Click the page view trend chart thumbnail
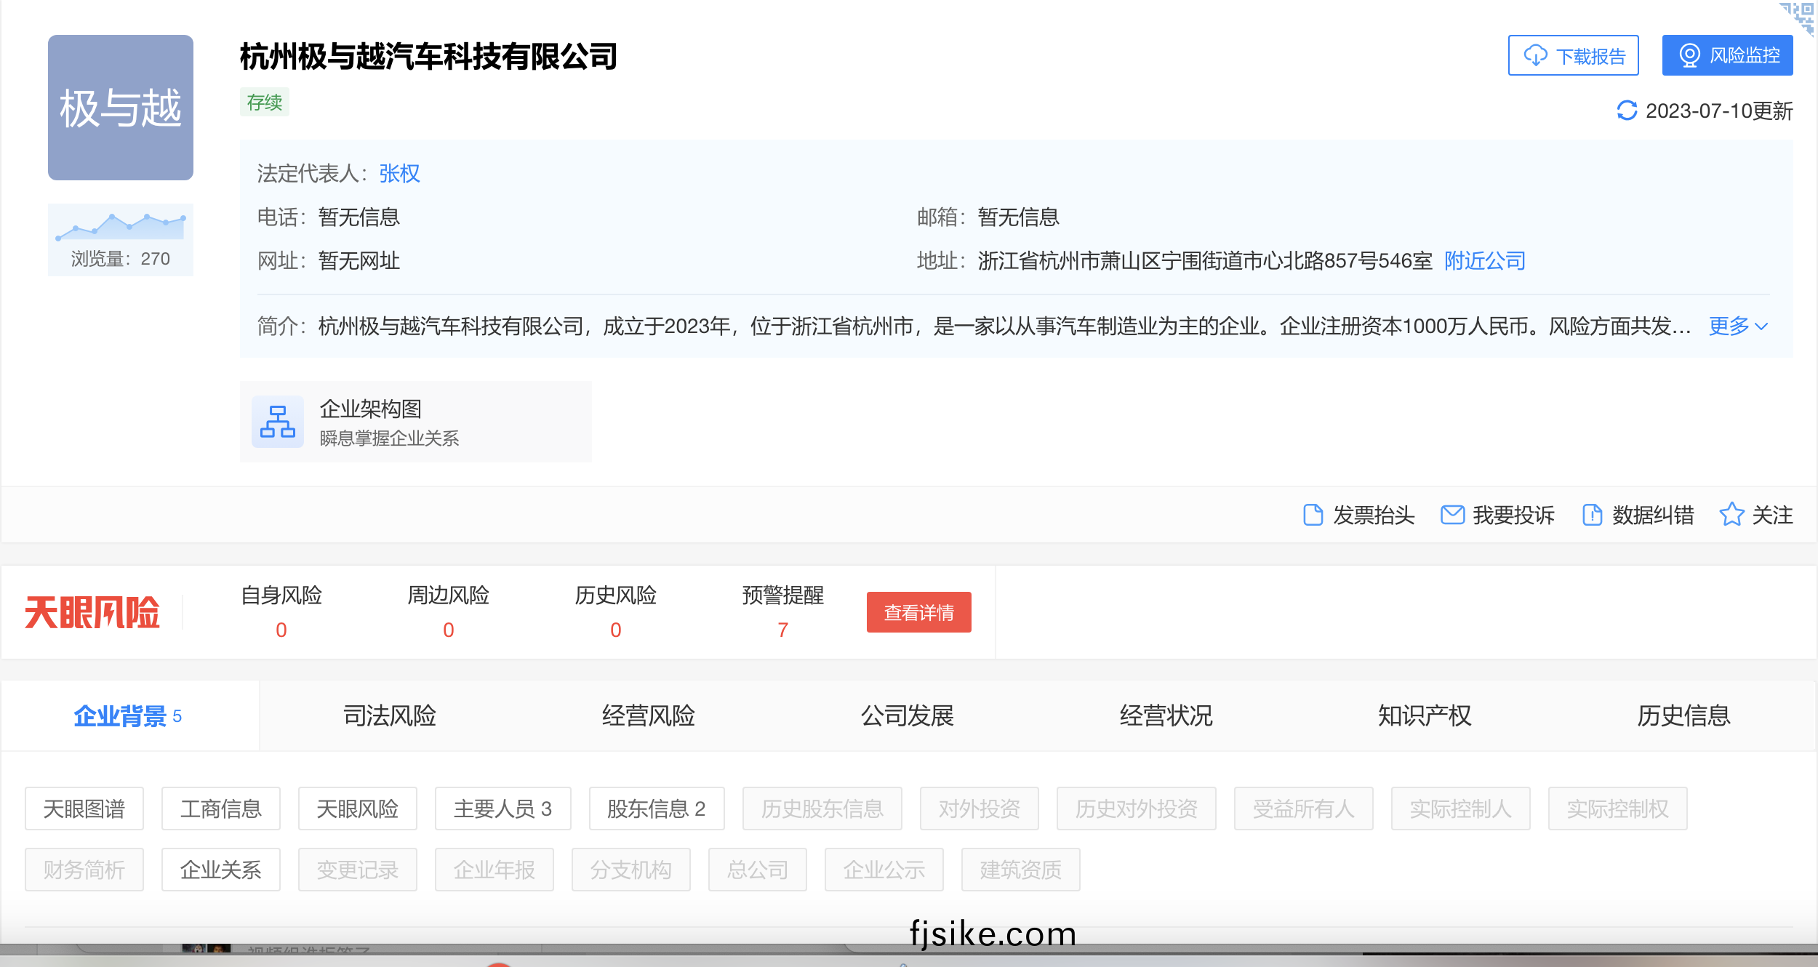 tap(121, 227)
